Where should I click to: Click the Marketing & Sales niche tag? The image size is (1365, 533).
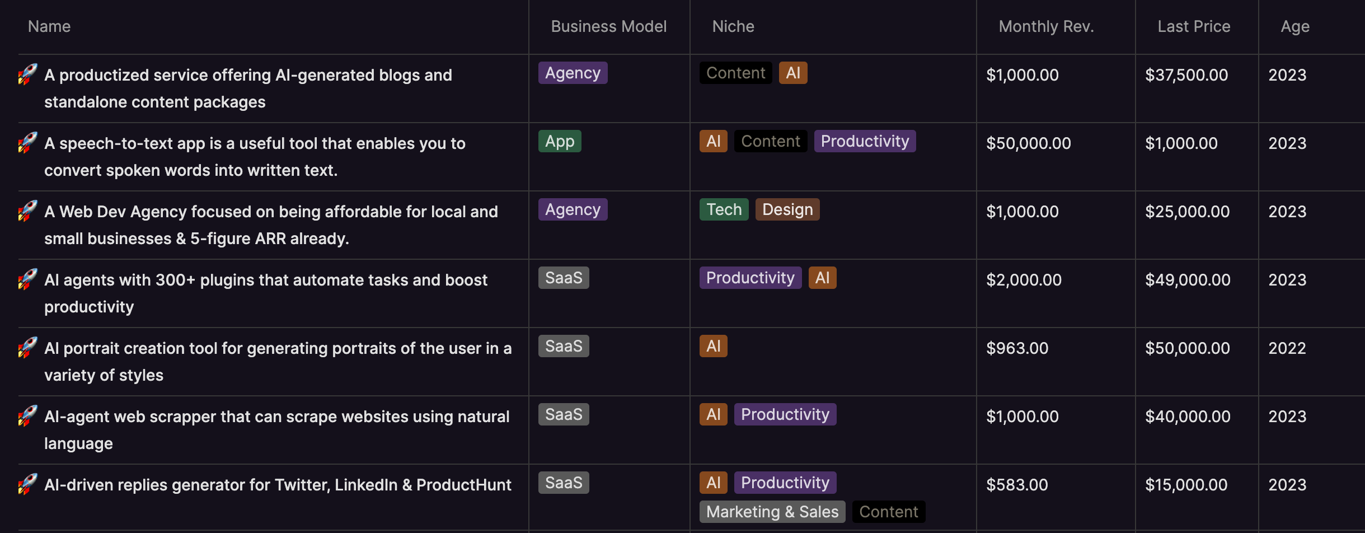click(772, 512)
